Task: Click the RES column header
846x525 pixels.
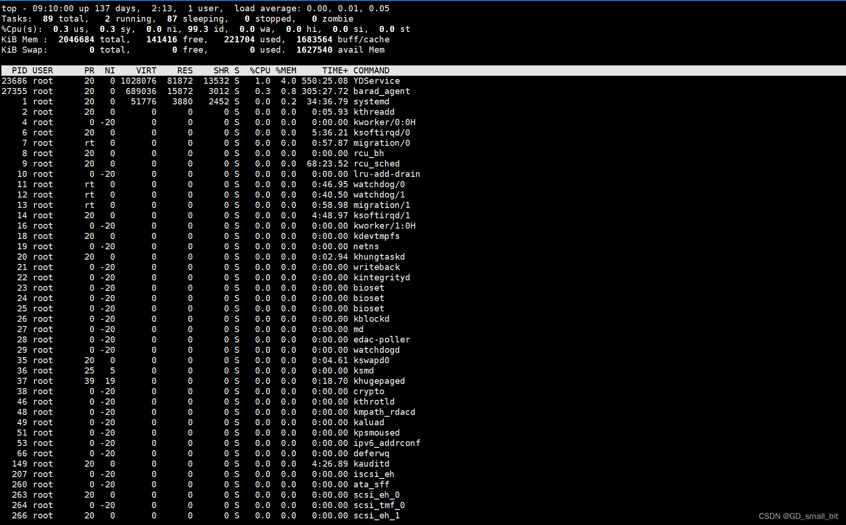Action: click(x=185, y=71)
